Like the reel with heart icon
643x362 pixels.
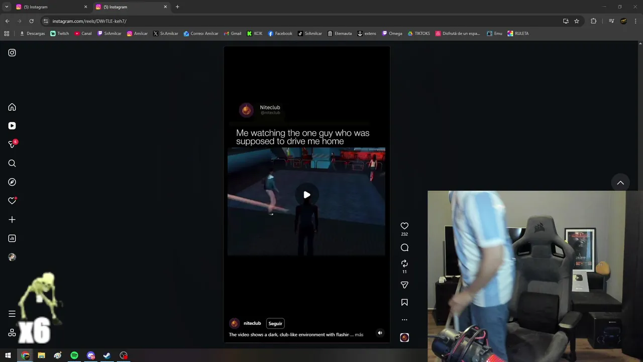(404, 226)
